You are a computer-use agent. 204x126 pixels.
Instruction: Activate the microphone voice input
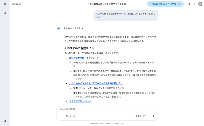point(154,116)
